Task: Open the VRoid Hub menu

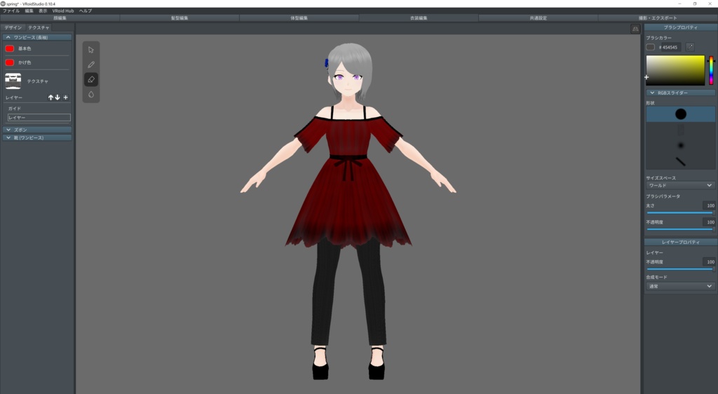Action: tap(62, 11)
